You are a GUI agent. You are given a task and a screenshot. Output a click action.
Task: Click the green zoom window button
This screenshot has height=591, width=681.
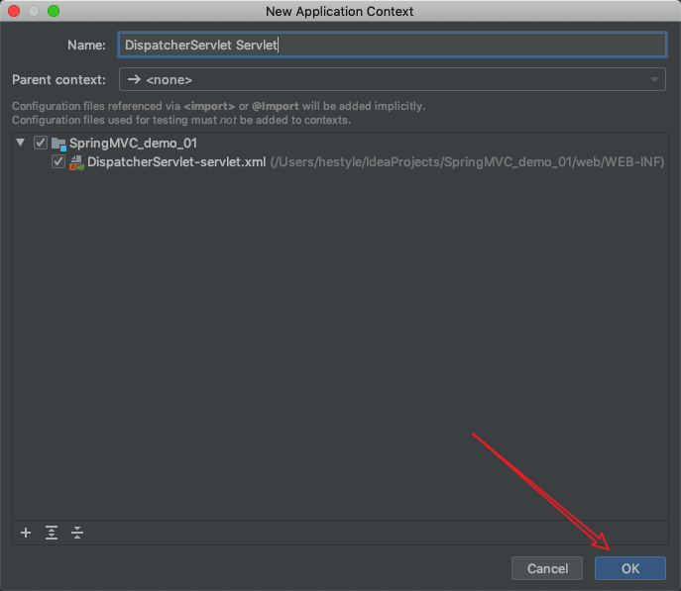(54, 11)
